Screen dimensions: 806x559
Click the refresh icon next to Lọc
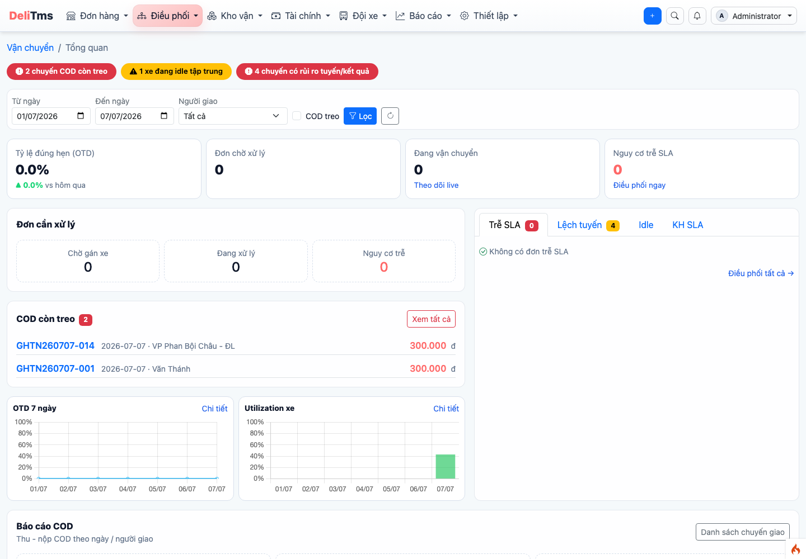click(390, 116)
